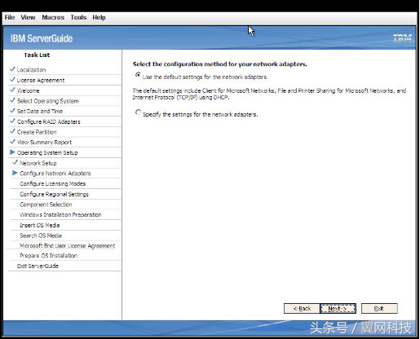Select Windows Installation Preparation subtask

(x=60, y=215)
